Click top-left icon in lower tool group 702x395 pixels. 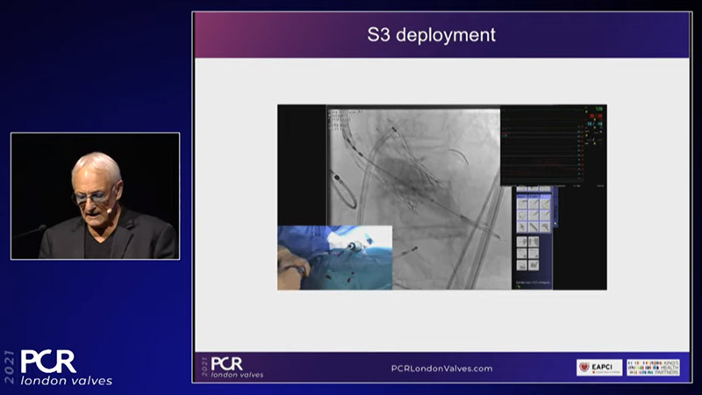pyautogui.click(x=521, y=241)
